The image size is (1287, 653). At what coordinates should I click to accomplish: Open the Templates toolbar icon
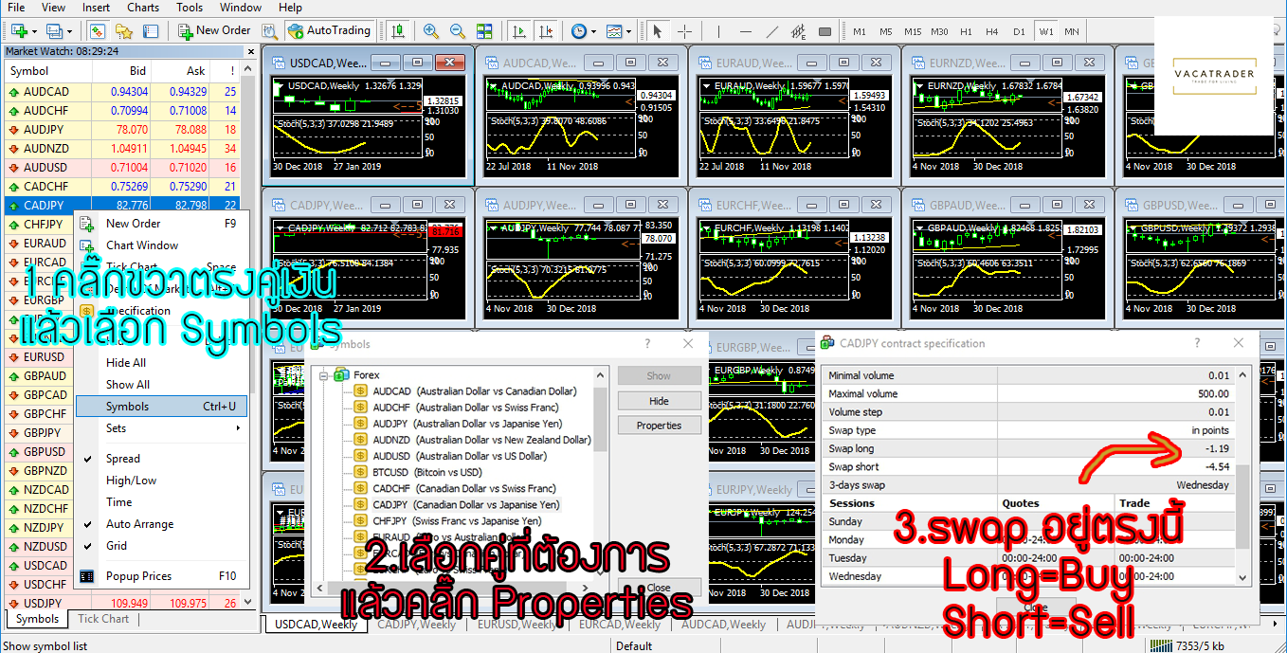[614, 30]
